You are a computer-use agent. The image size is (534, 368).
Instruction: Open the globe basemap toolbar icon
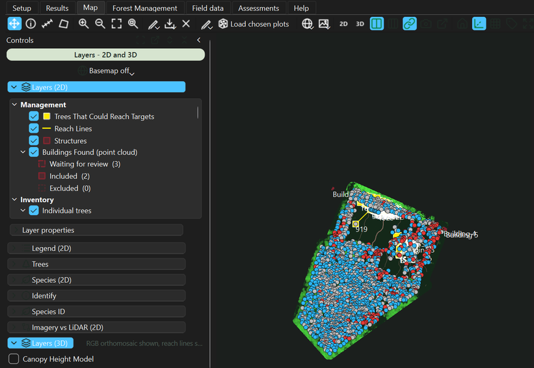point(307,24)
